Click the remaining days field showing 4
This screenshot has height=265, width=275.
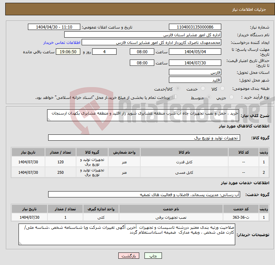click(x=104, y=52)
